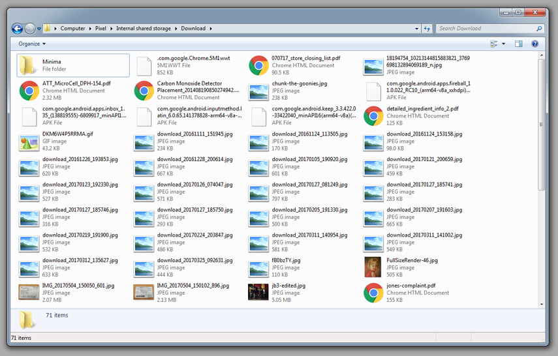Select FullSizeRender-46.jpg thumbnail
This screenshot has height=356, width=558.
(x=373, y=267)
